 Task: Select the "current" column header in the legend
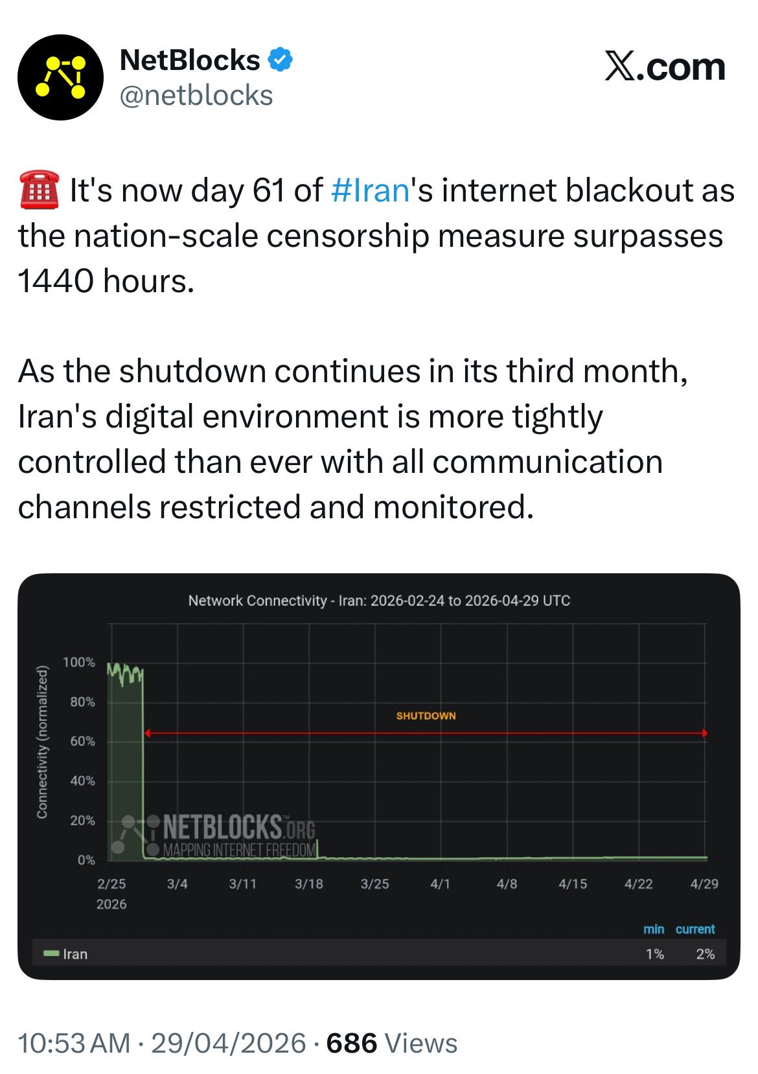tap(695, 929)
